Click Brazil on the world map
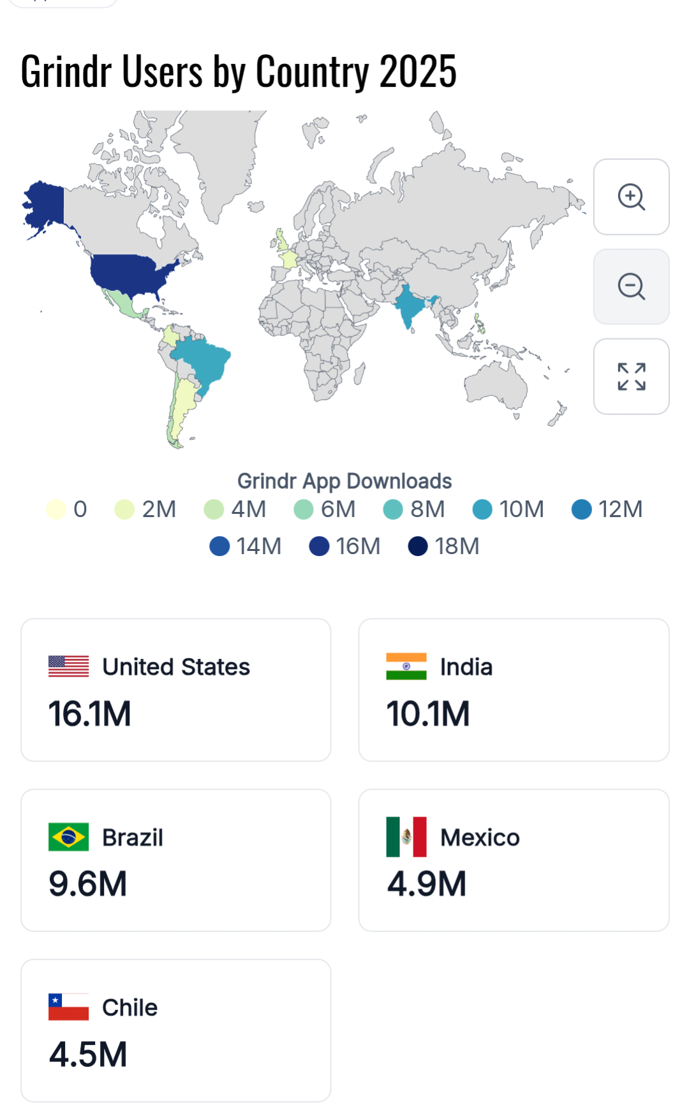The image size is (689, 1107). [x=205, y=363]
